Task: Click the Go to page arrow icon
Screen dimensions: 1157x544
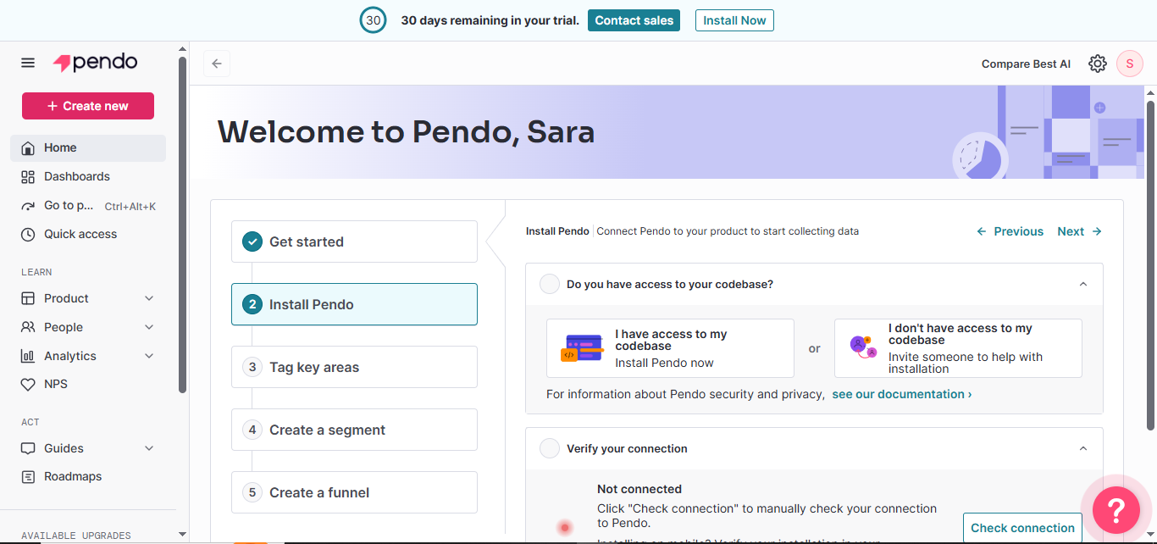Action: point(28,205)
